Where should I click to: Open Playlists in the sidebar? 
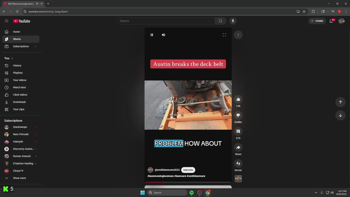coord(21,73)
